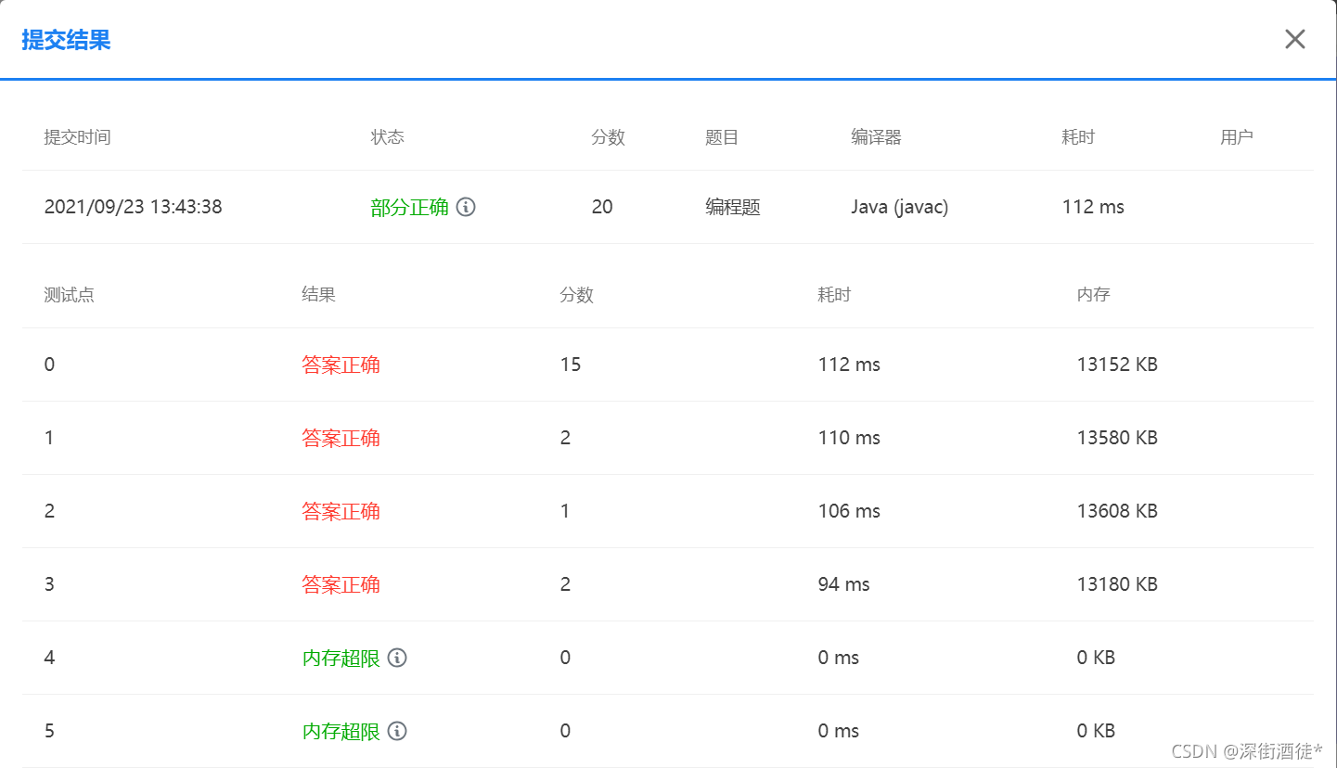Click the 状态 column header
1337x768 pixels.
(x=388, y=136)
